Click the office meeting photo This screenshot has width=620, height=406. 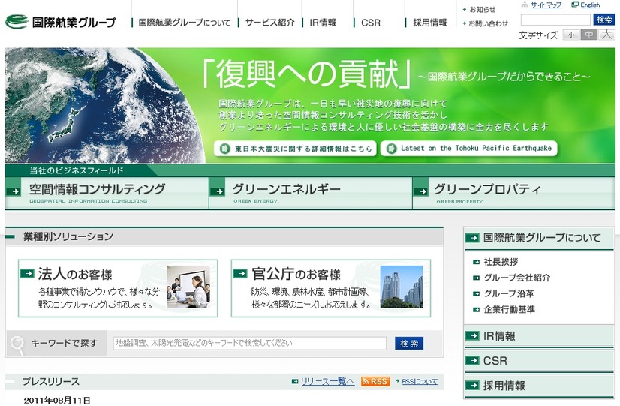(188, 287)
